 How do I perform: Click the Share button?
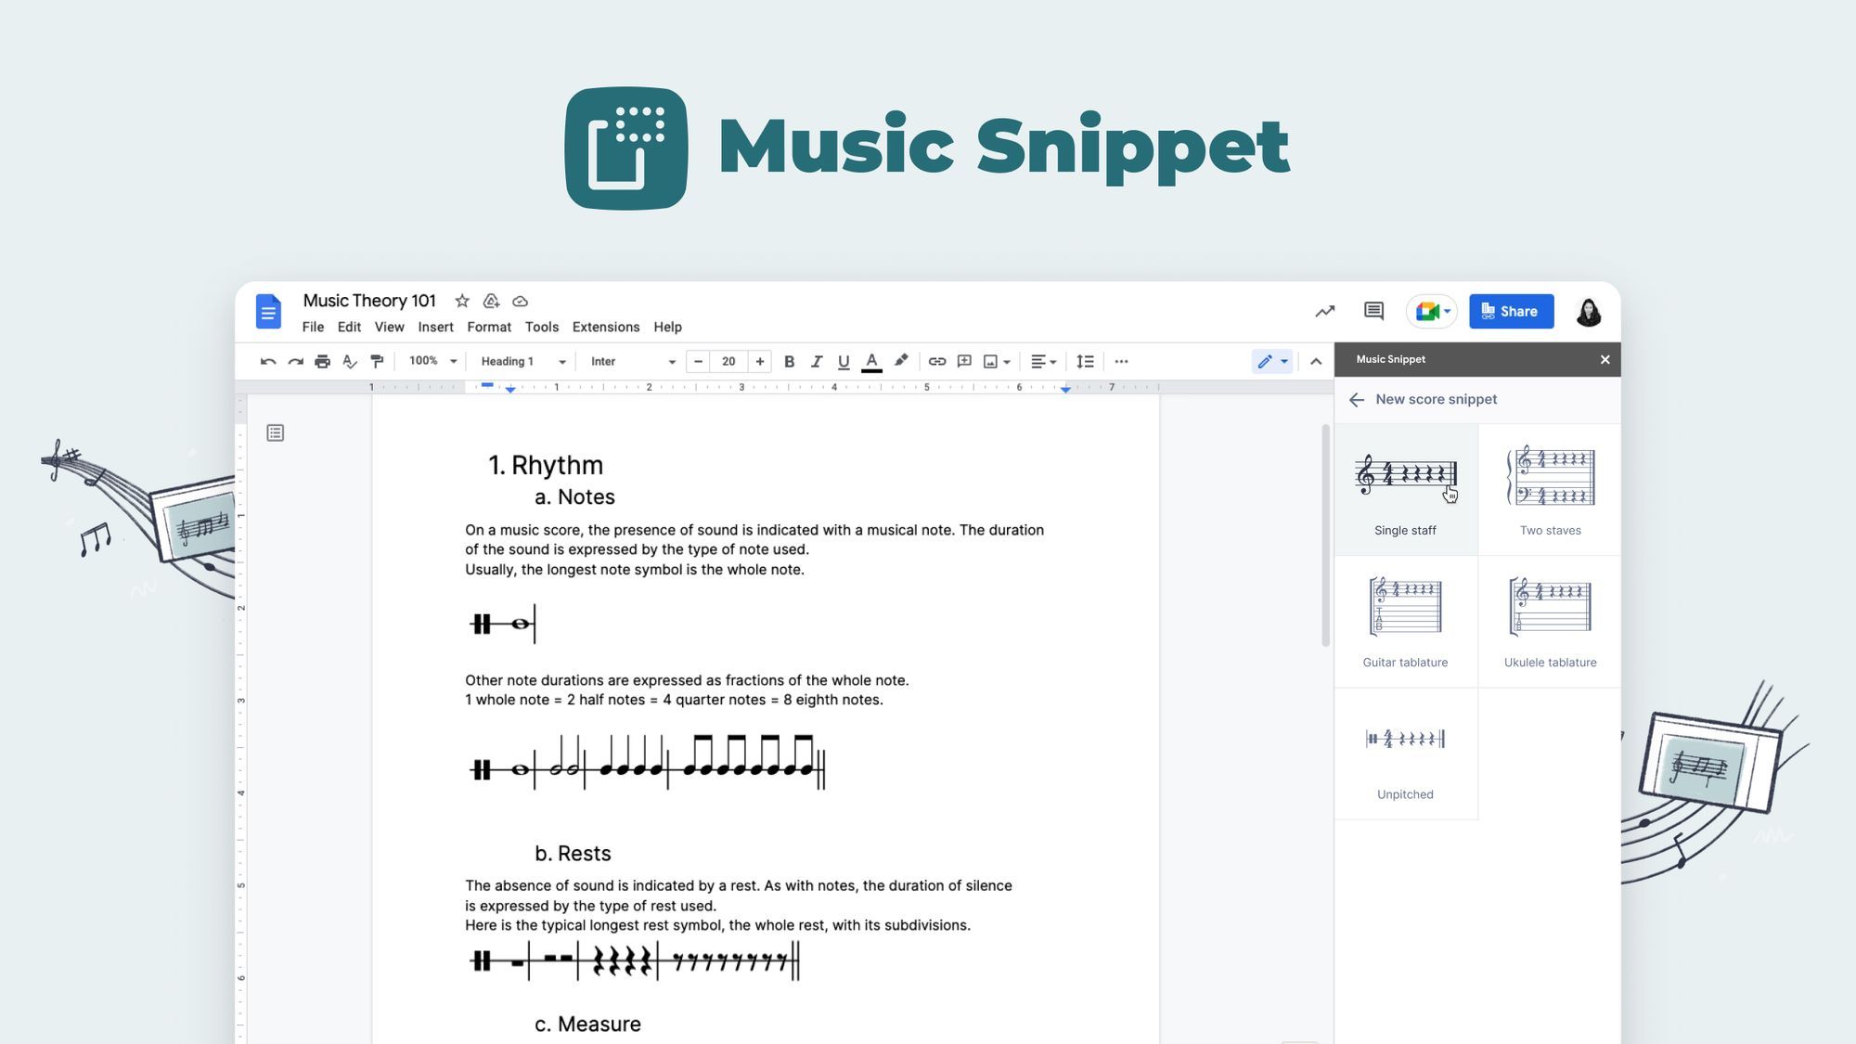click(x=1511, y=311)
